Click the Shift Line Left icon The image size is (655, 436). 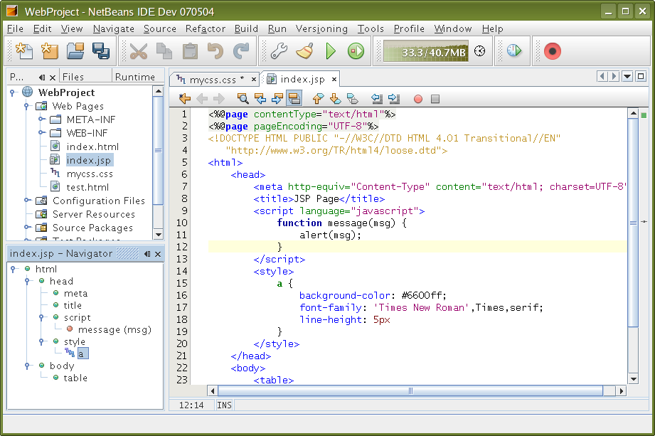coord(377,99)
